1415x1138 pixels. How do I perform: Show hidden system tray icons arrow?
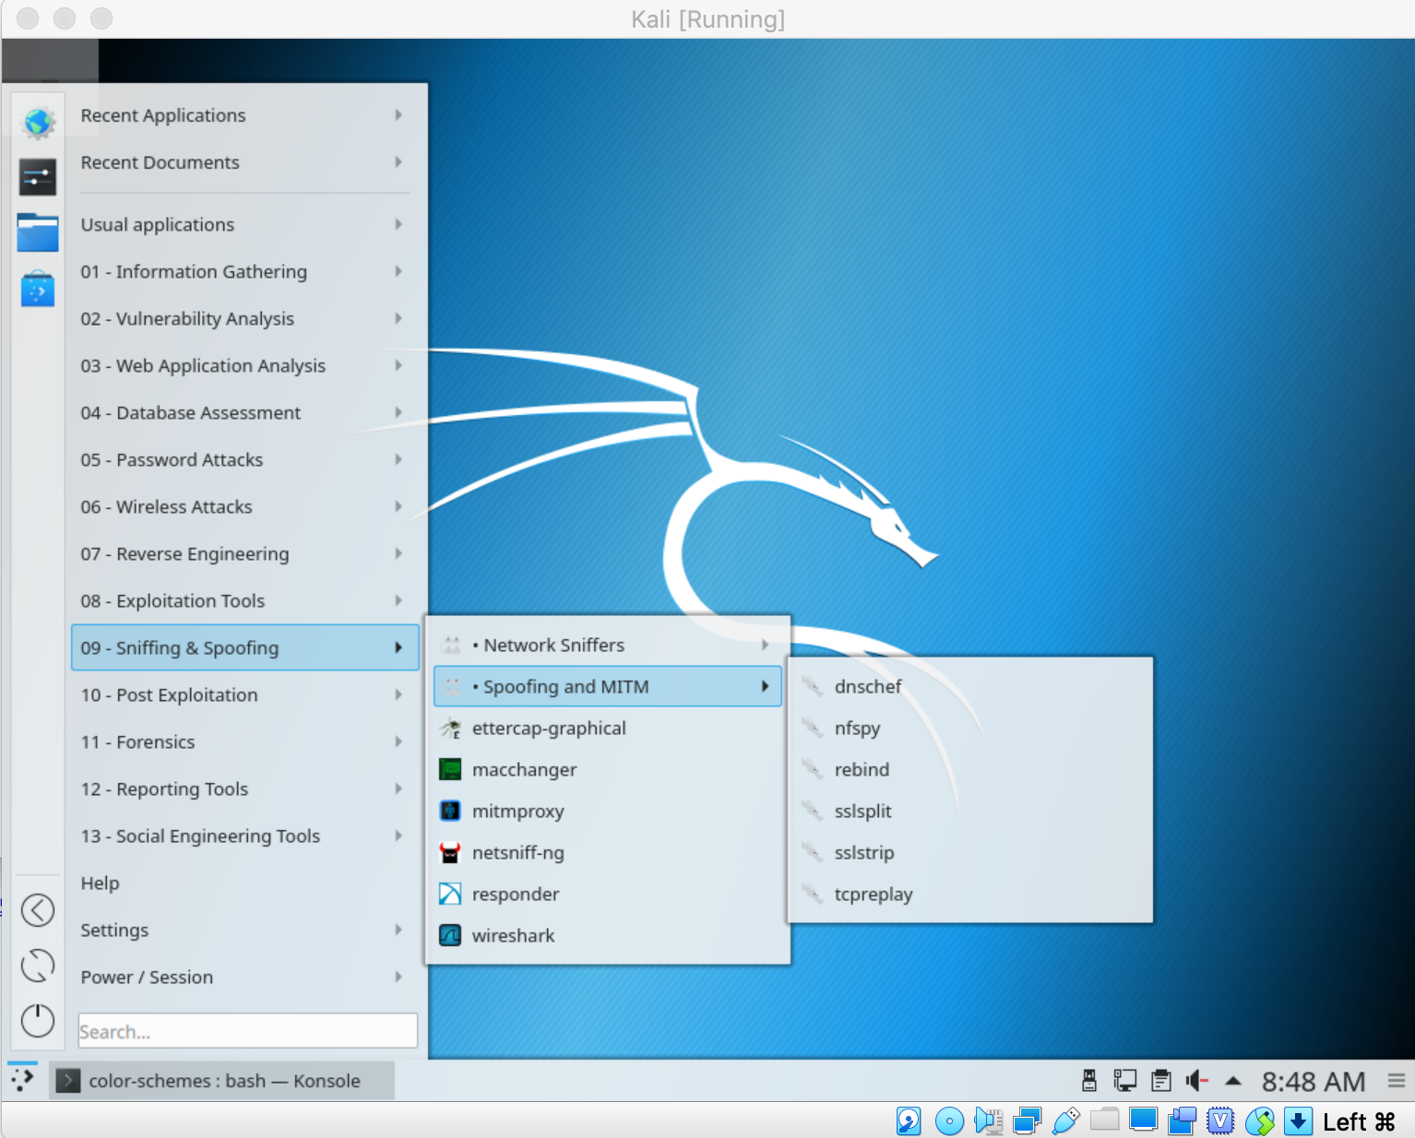click(1233, 1081)
